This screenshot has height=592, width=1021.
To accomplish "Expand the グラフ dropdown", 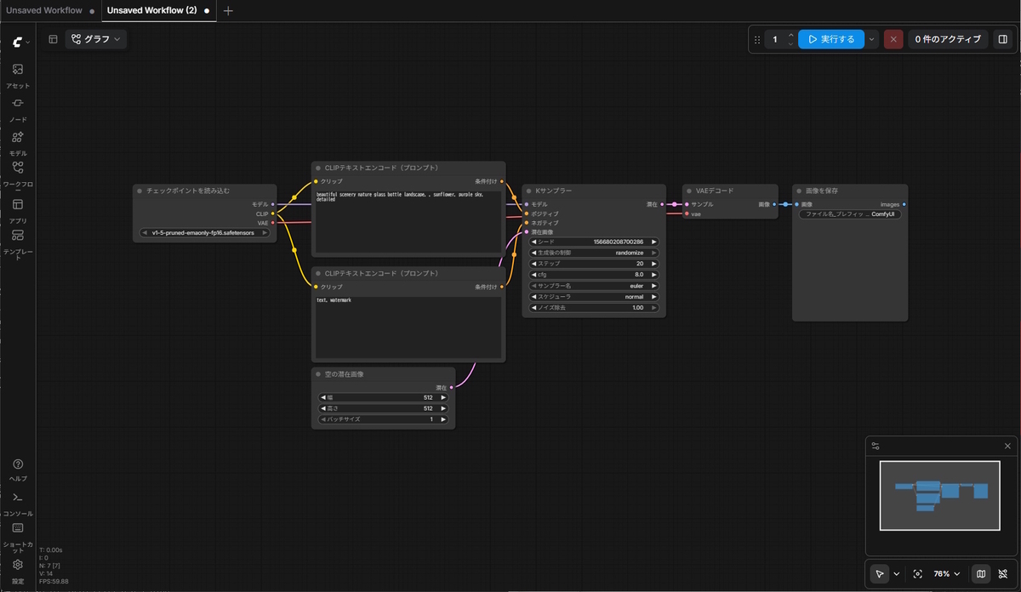I will pyautogui.click(x=96, y=39).
